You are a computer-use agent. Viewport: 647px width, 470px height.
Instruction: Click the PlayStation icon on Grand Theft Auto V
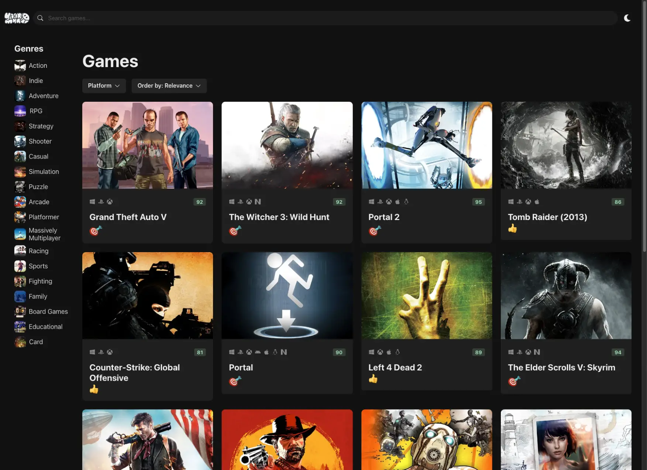(x=101, y=202)
